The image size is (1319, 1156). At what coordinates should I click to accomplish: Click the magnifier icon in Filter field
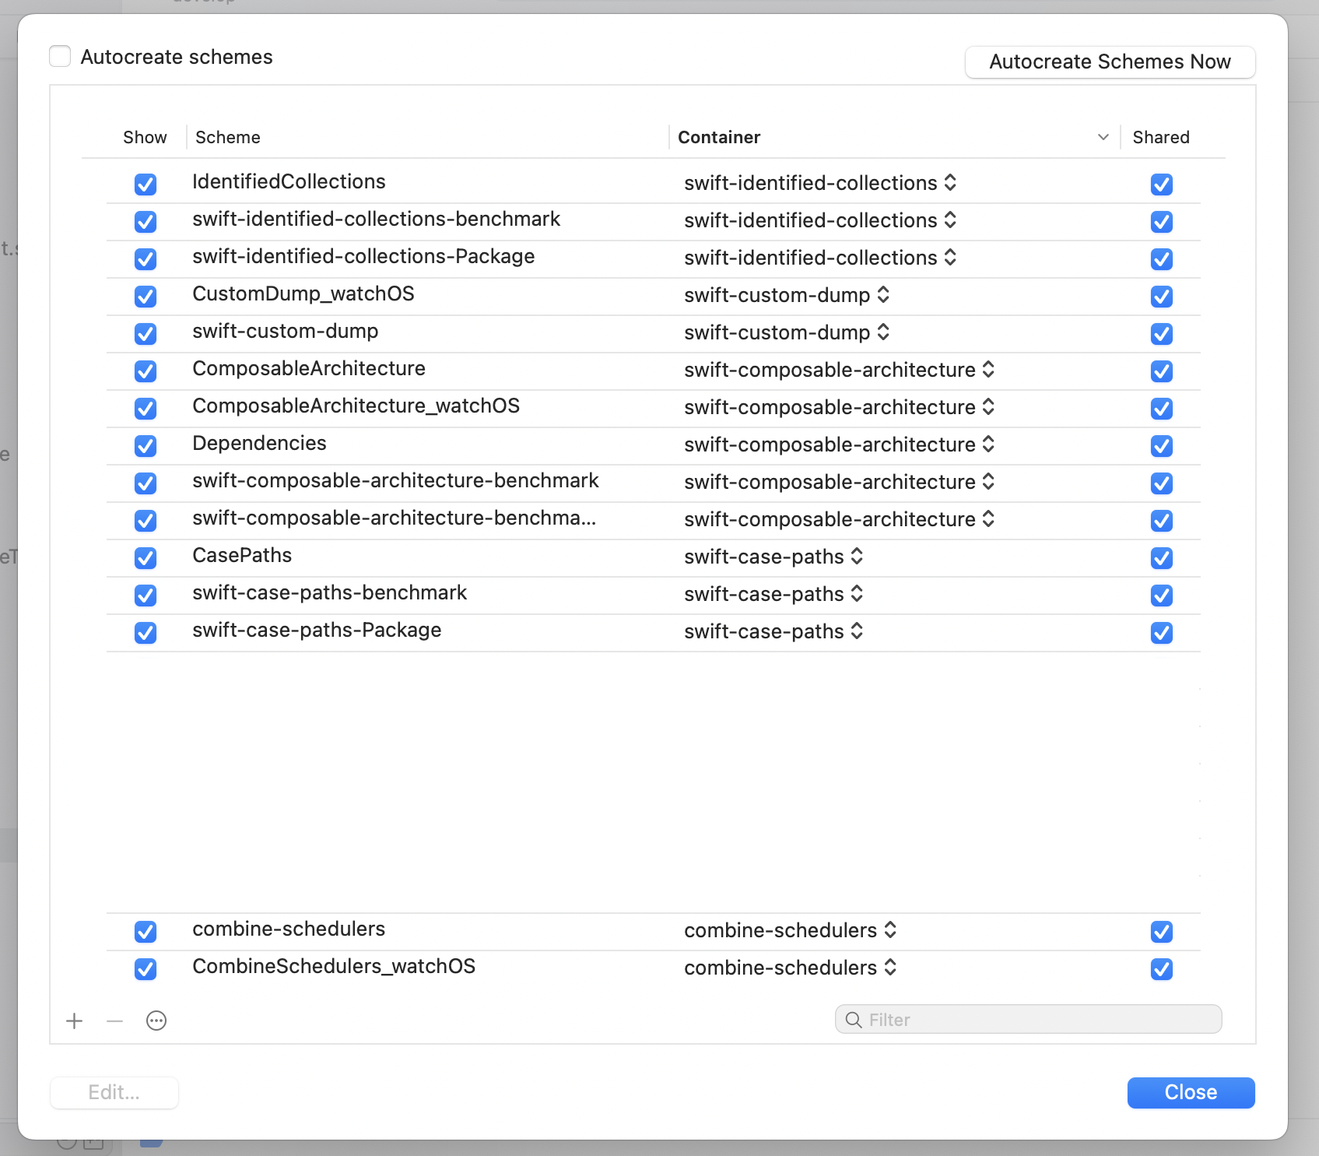854,1020
